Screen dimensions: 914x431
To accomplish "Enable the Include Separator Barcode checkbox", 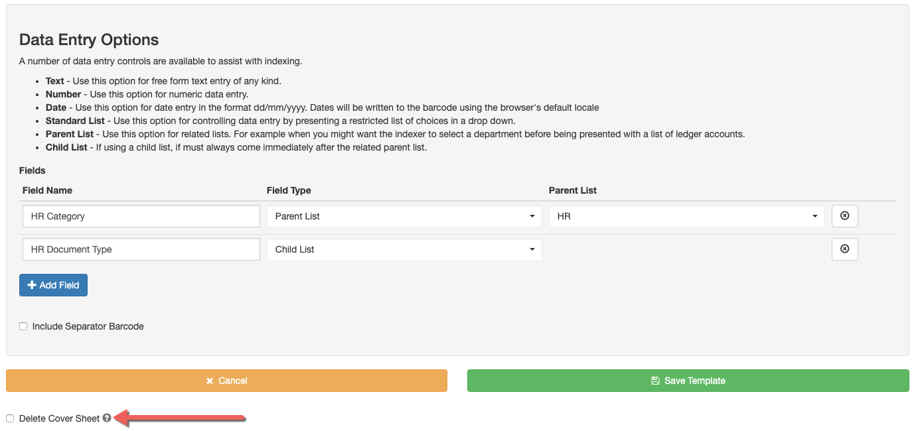I will click(x=23, y=326).
